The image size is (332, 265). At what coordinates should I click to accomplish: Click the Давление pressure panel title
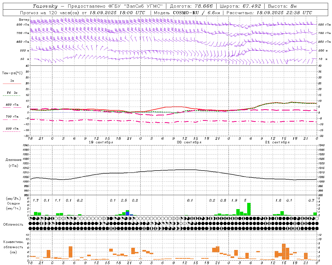[13, 160]
